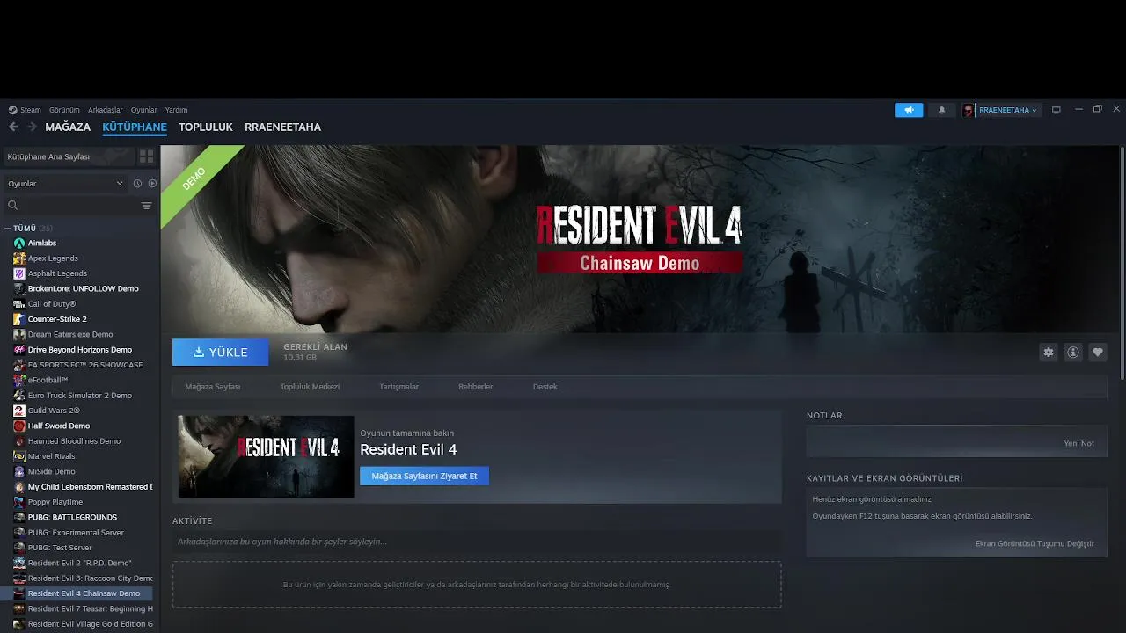Click the Steam logo in the menu bar

[x=12, y=110]
